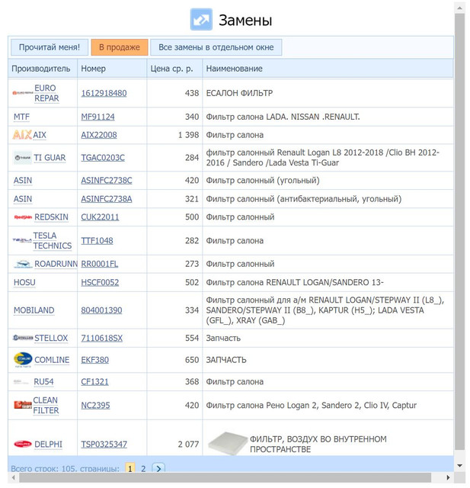Viewport: 470px width, 488px height.
Task: Click the STELLOX manufacturer name
Action: 51,339
